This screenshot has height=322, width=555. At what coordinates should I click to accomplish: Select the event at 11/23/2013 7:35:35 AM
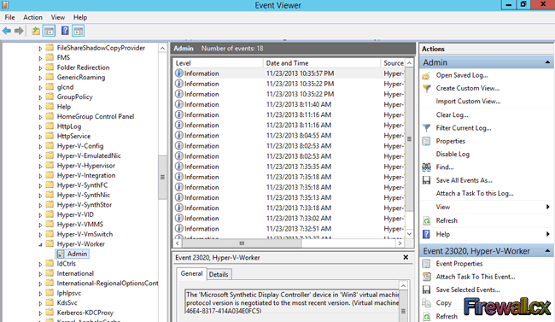tap(289, 167)
